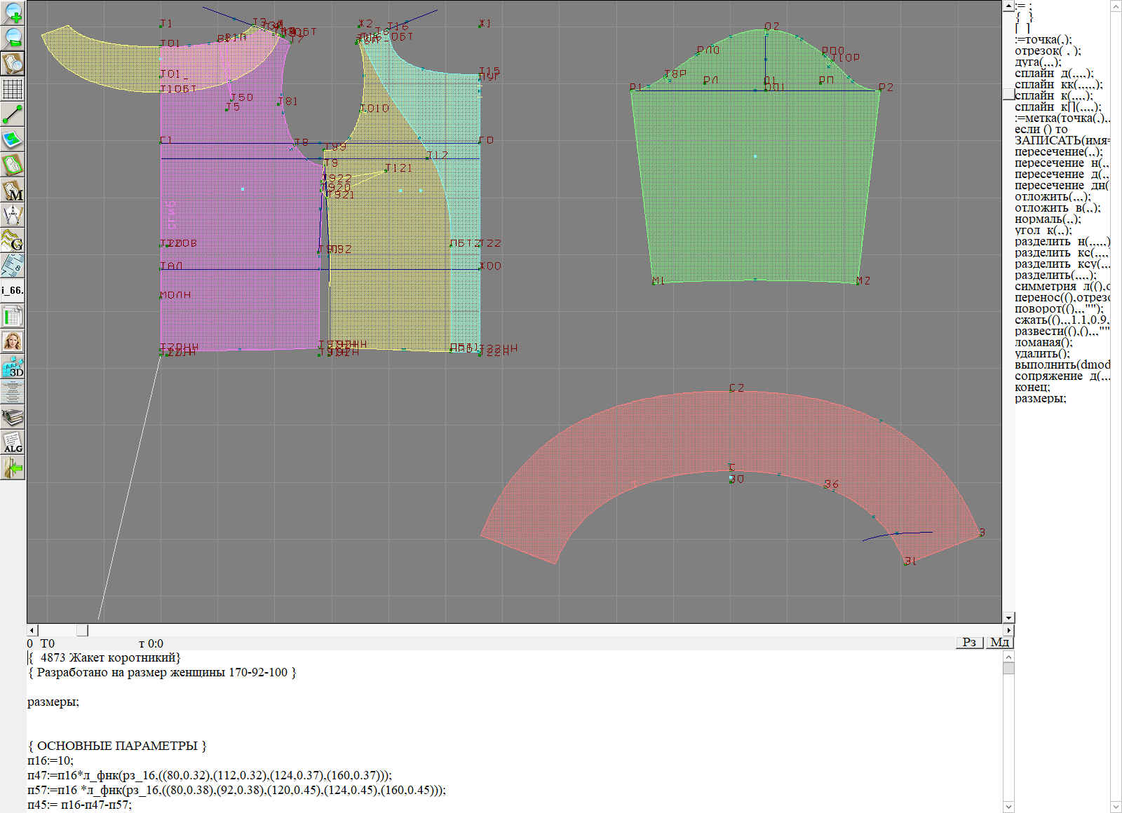Open the green table spreadsheet icon
Screen dimensions: 1122x813
pyautogui.click(x=13, y=317)
